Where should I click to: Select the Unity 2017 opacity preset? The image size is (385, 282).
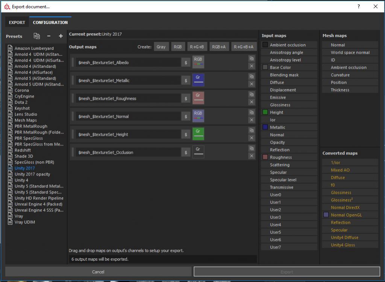point(32,174)
